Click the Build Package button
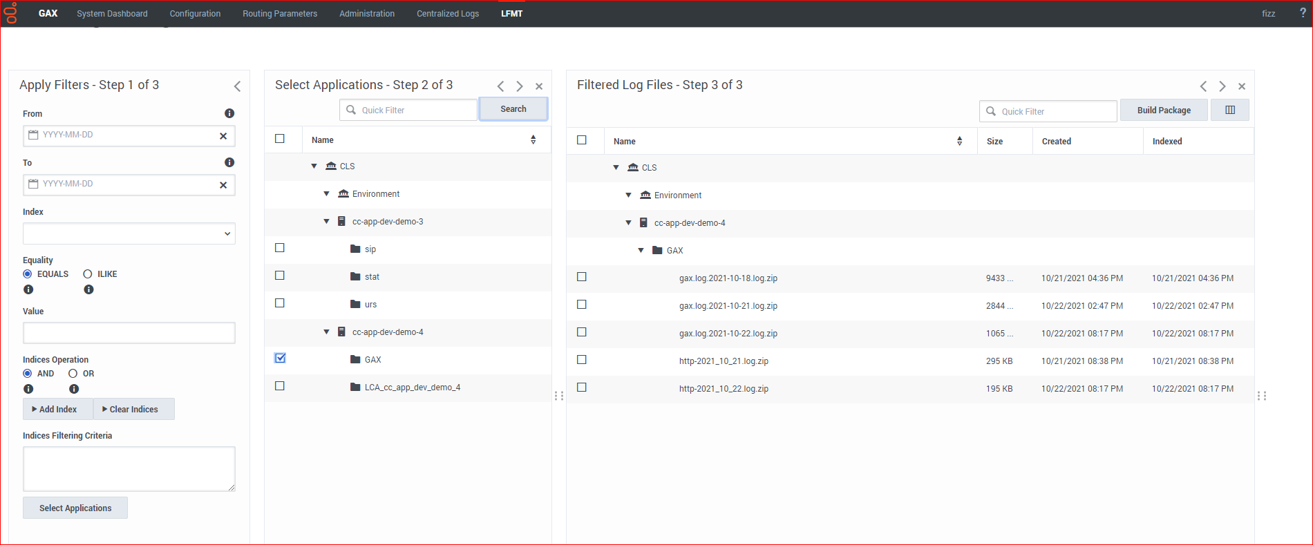 [x=1164, y=110]
